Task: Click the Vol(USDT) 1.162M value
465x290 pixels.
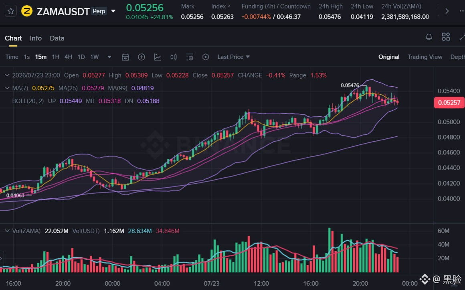Action: pos(114,231)
